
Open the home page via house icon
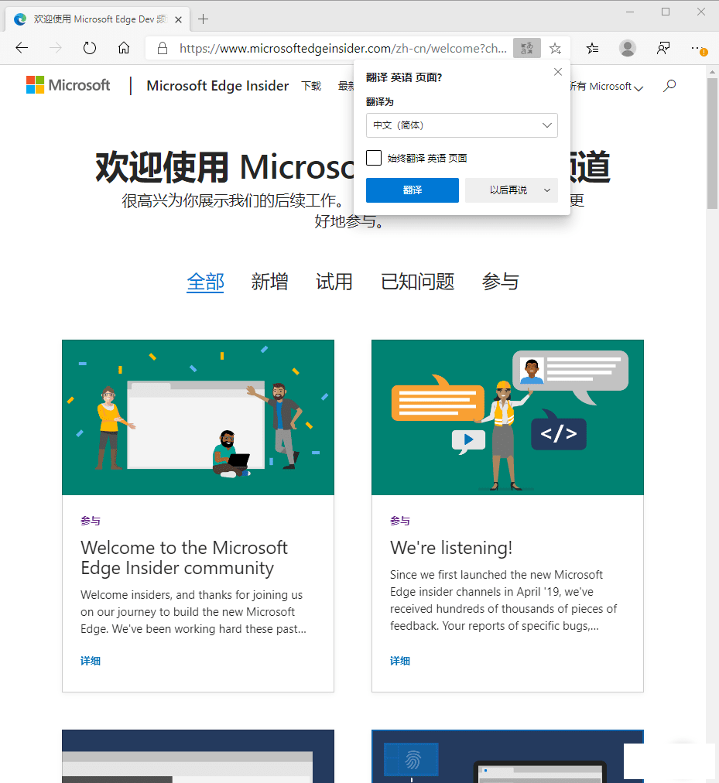click(x=123, y=48)
